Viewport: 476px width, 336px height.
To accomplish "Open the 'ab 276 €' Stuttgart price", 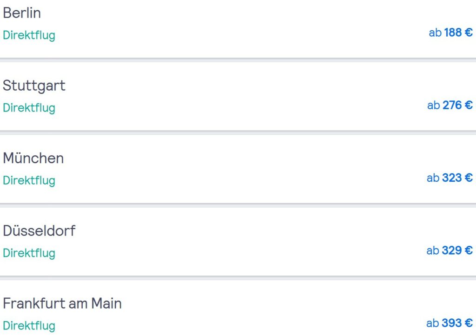I will pos(450,105).
